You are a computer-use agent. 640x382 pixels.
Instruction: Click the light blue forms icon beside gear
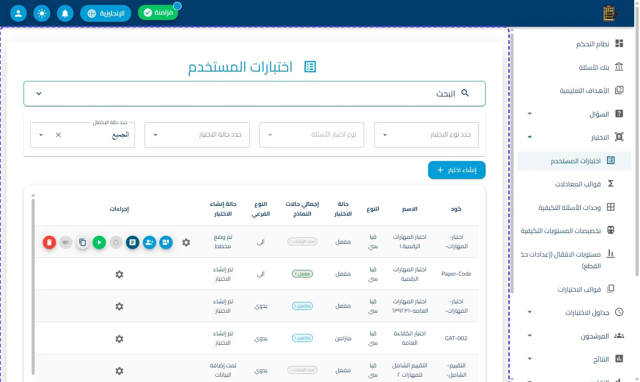pyautogui.click(x=166, y=242)
